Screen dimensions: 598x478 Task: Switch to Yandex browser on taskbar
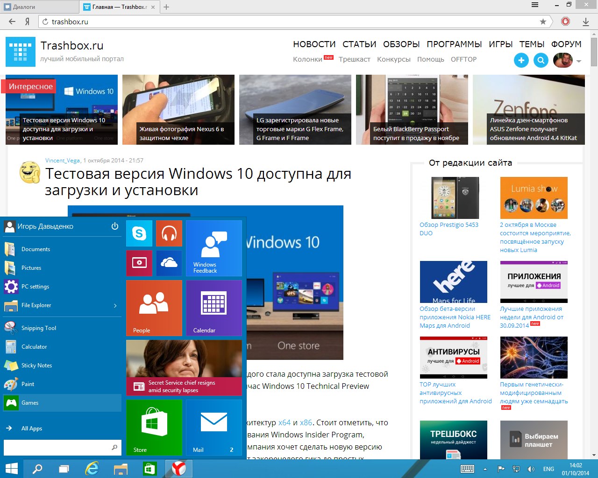coord(178,469)
